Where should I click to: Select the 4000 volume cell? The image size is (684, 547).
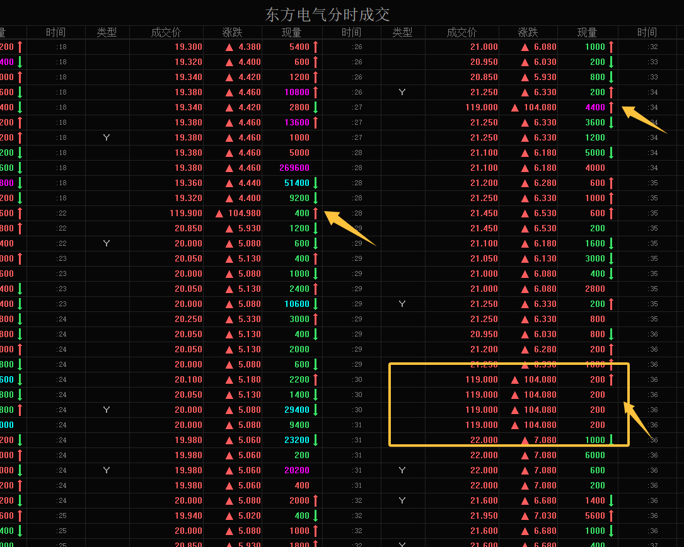click(595, 168)
